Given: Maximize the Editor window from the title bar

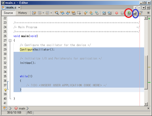Looking at the screenshot, I should click(145, 3).
